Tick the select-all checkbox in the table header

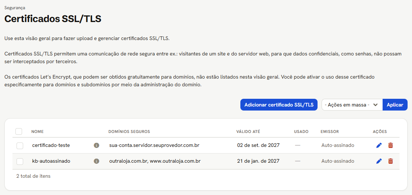point(19,131)
